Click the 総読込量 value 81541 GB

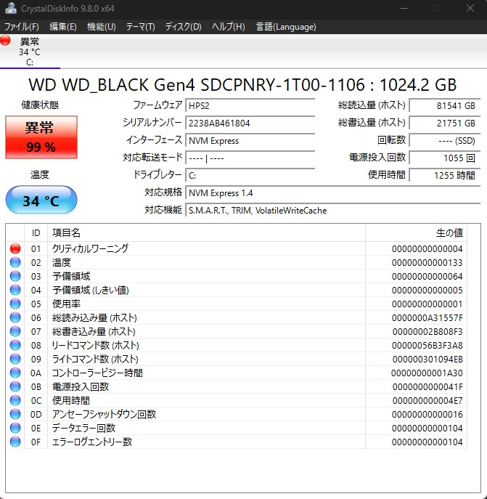[444, 105]
